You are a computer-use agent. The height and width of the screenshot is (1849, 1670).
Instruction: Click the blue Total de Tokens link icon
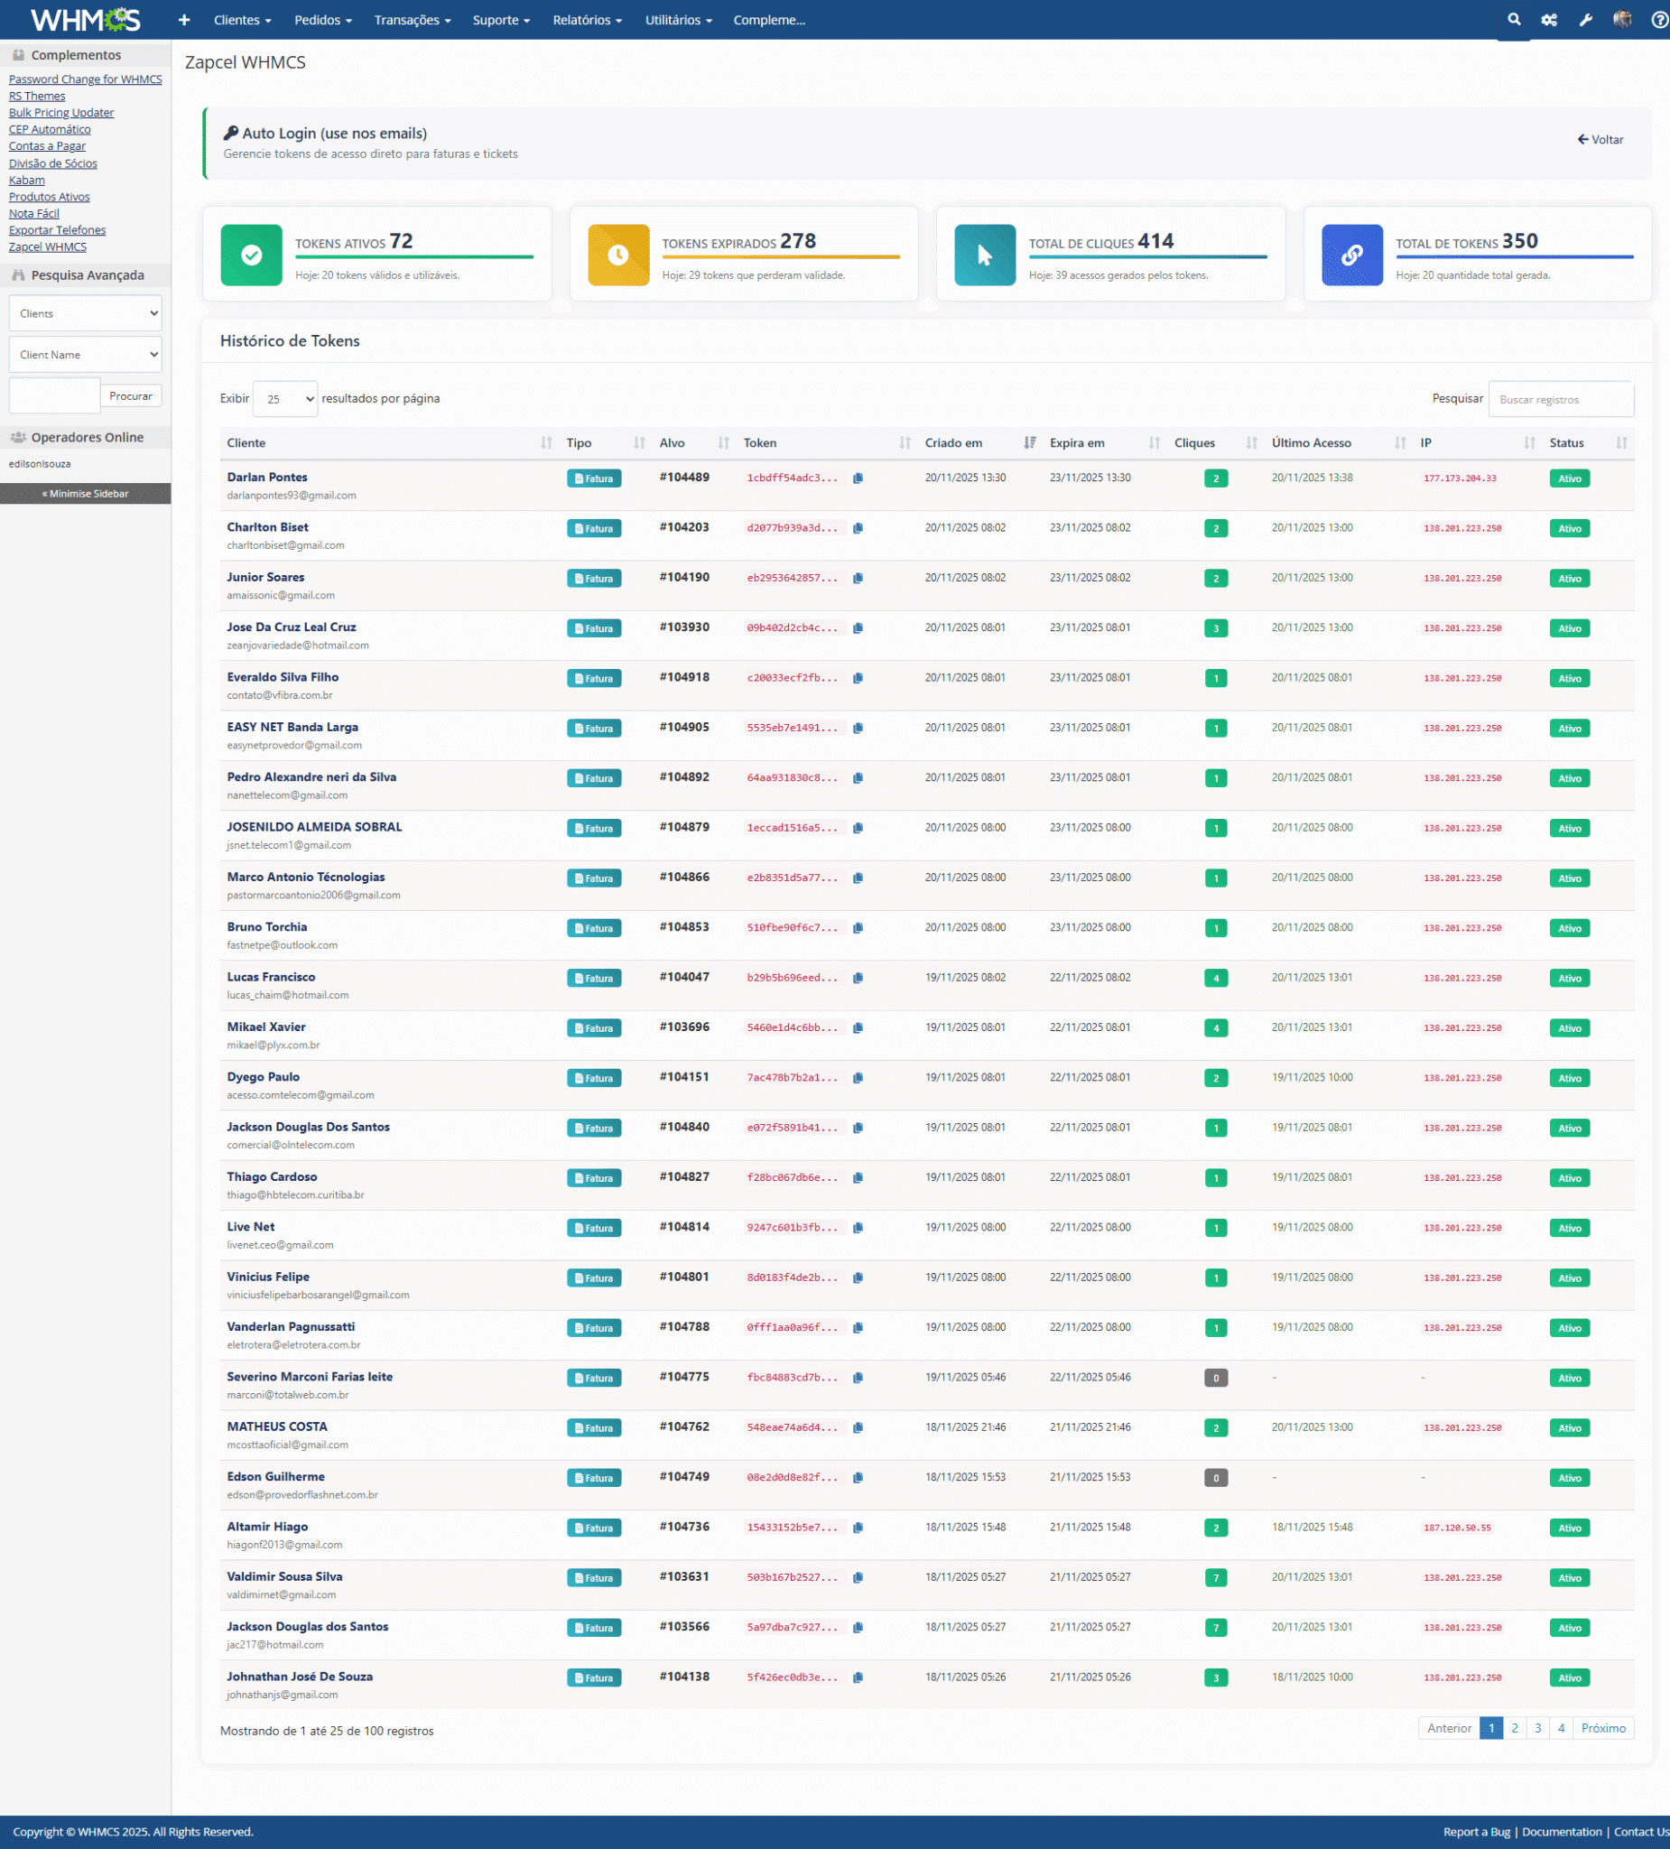coord(1350,255)
